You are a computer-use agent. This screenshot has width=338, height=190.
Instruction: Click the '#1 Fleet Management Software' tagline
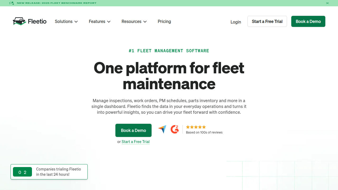pyautogui.click(x=169, y=51)
